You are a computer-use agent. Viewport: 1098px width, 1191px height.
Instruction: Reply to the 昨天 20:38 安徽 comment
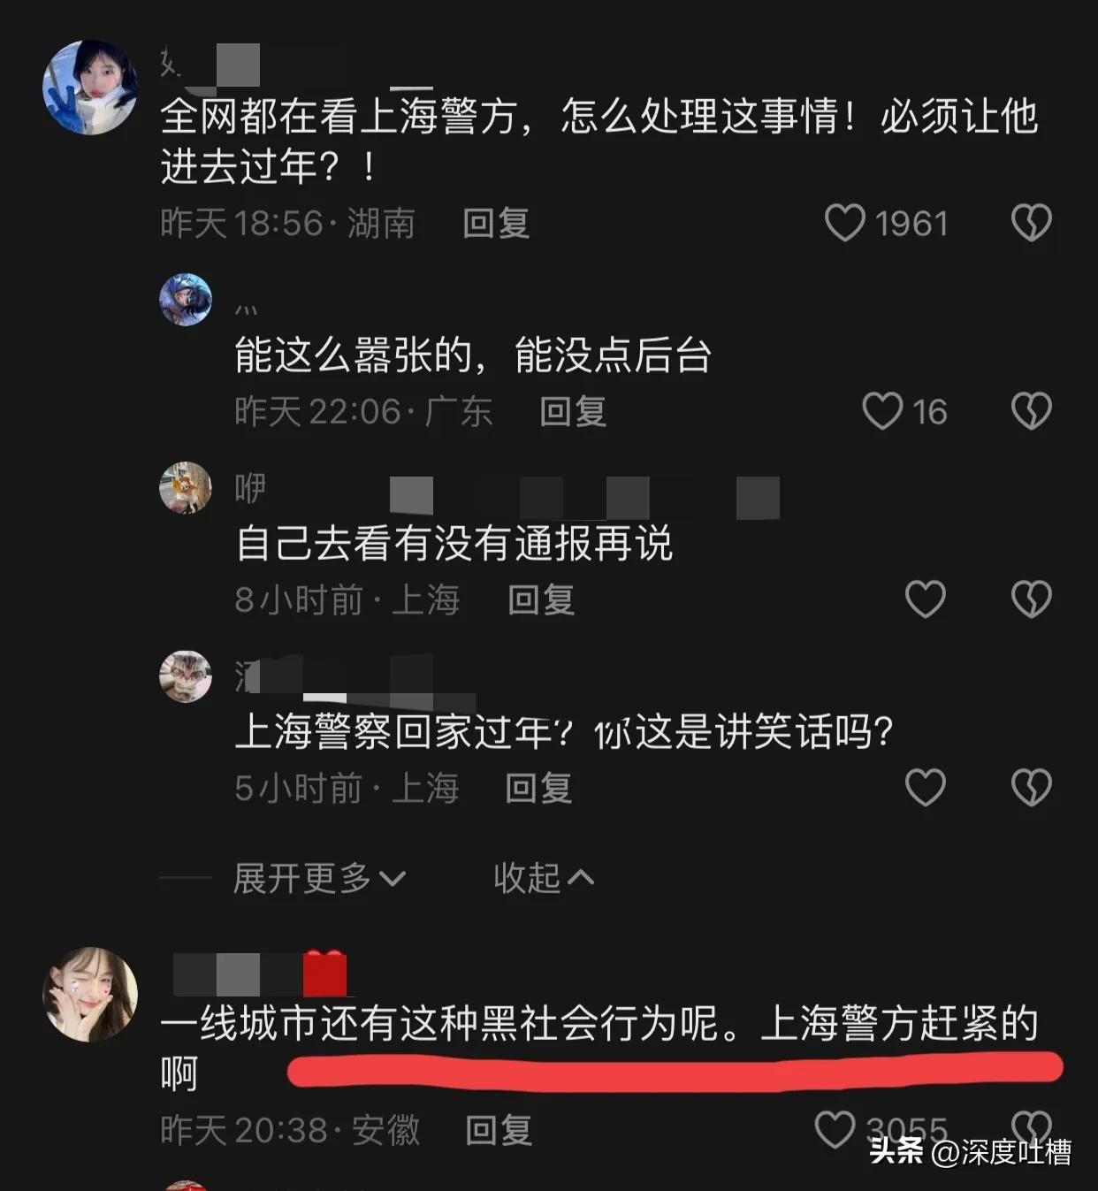coord(499,1129)
